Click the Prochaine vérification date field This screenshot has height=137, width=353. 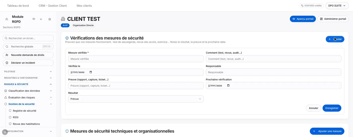click(x=274, y=86)
